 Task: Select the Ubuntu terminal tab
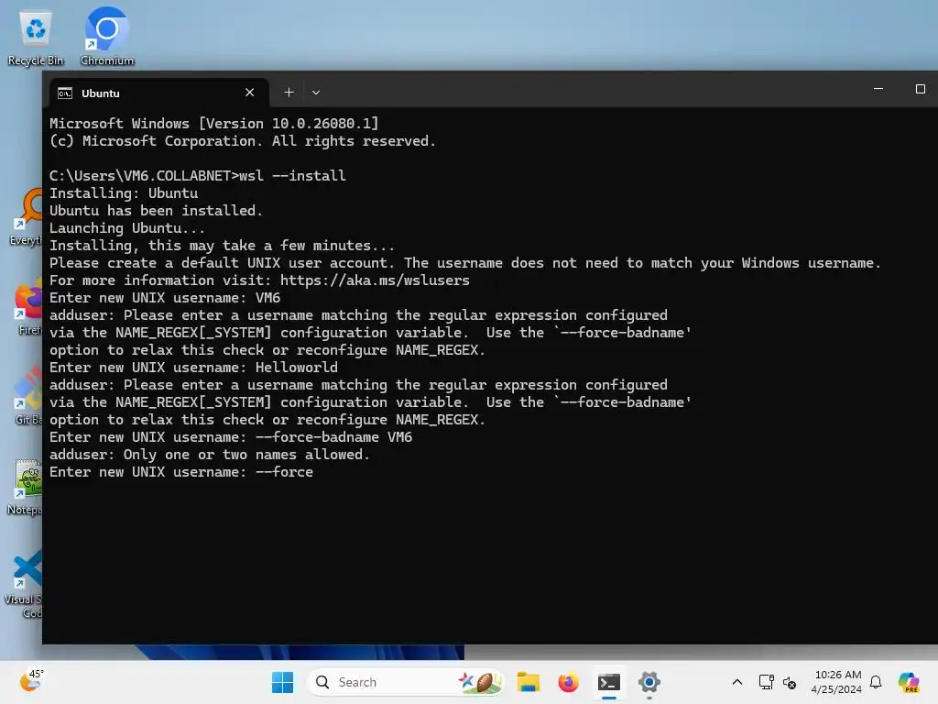(x=159, y=93)
